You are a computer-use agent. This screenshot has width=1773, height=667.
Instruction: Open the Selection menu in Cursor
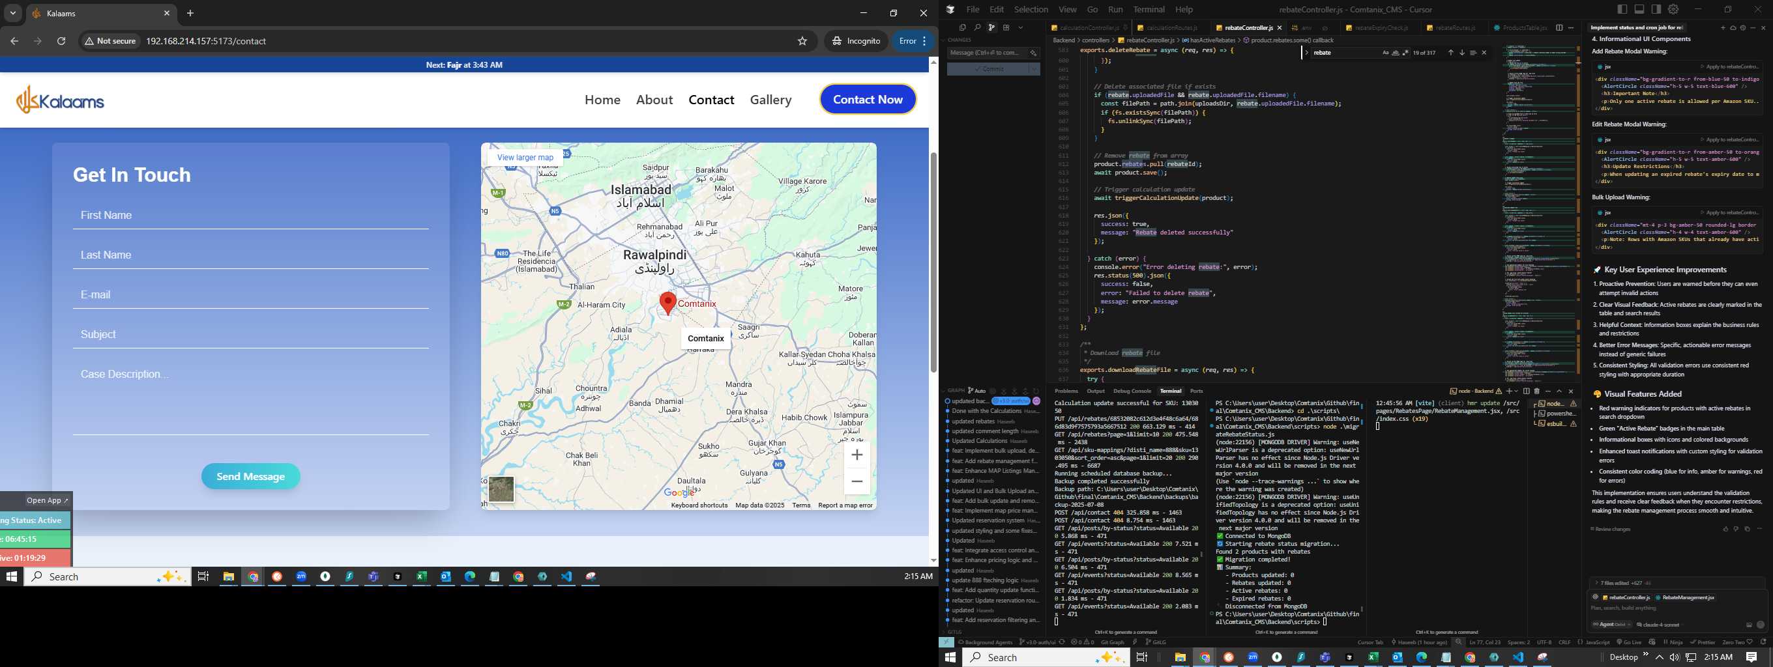point(1031,10)
